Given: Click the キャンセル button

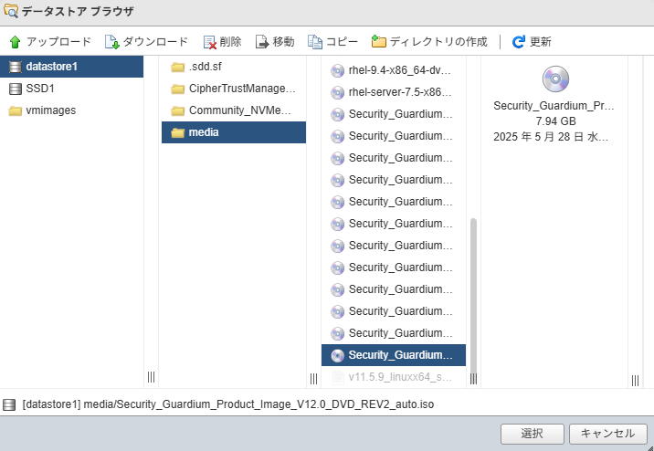Looking at the screenshot, I should (608, 434).
